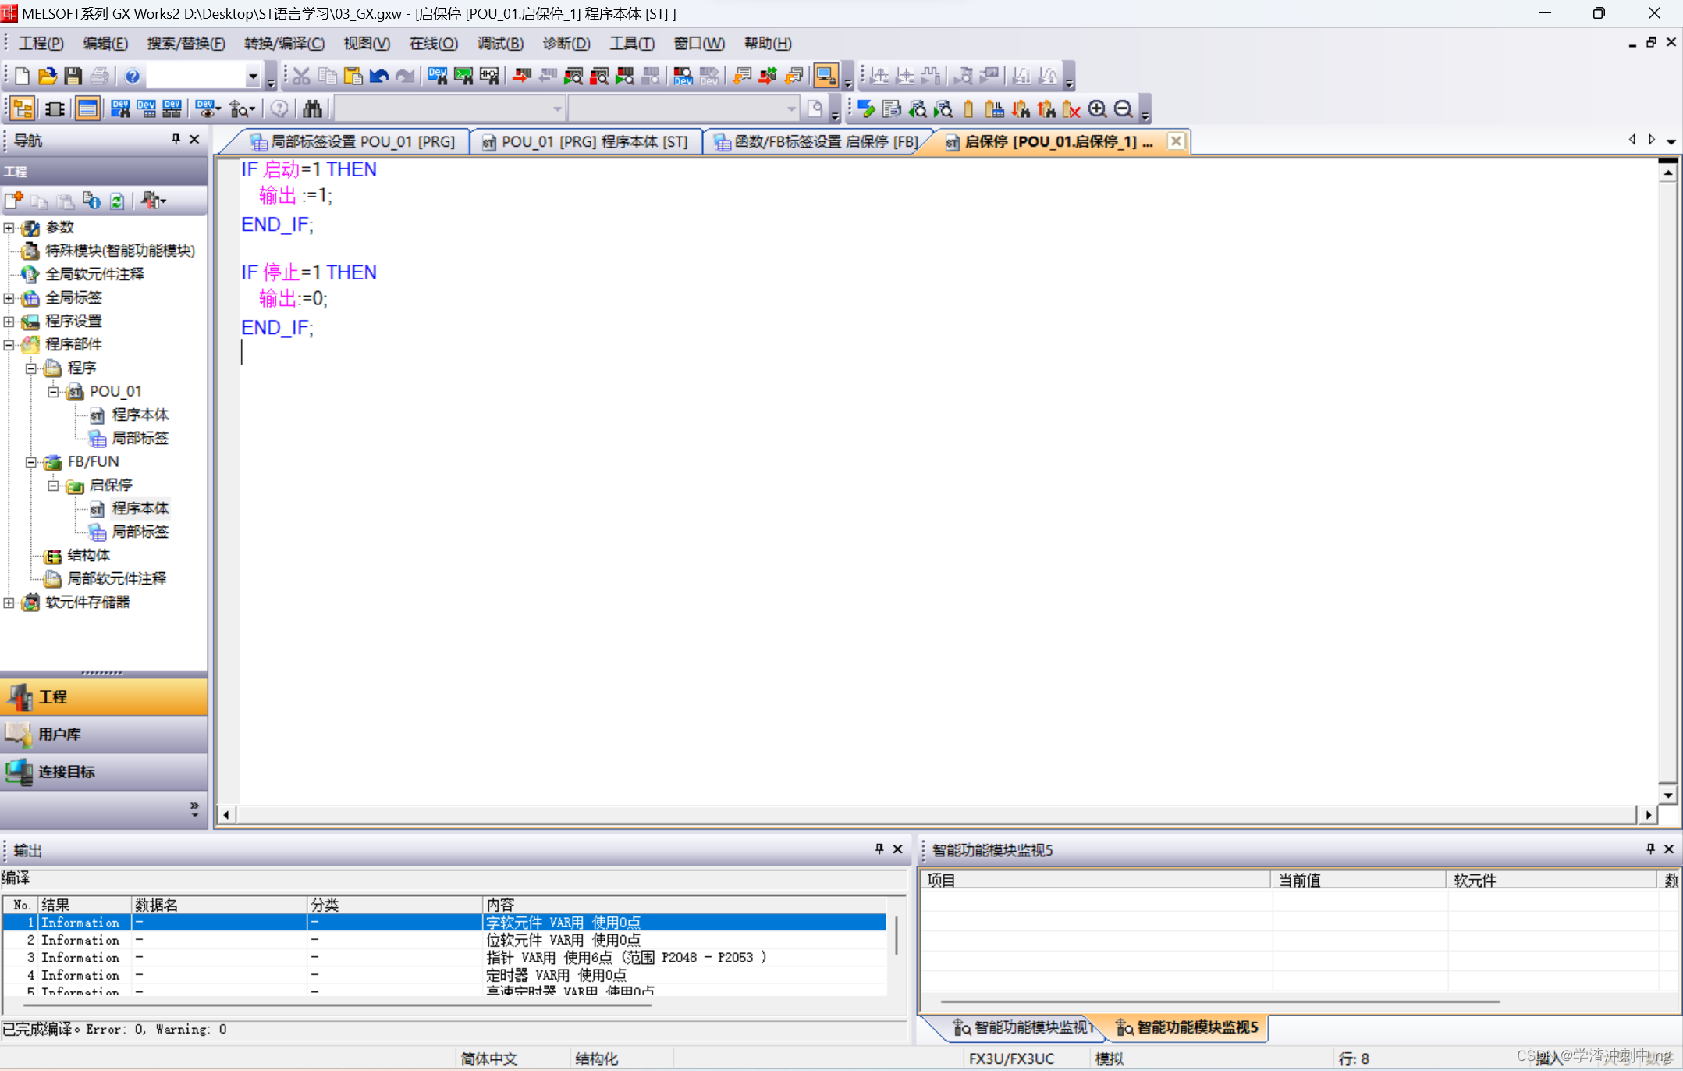Click the New project icon
The image size is (1683, 1071).
click(22, 76)
